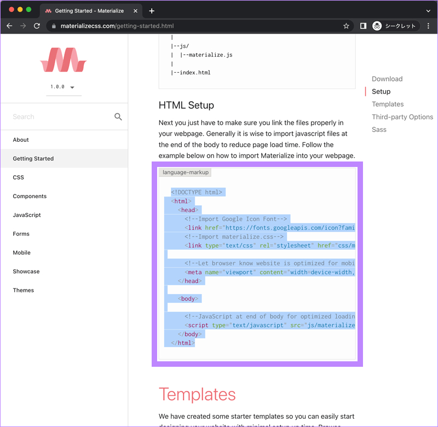Open Chrome's three-dot menu
This screenshot has width=438, height=427.
(428, 26)
